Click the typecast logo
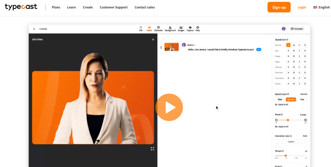Image resolution: width=331 pixels, height=167 pixels. click(x=21, y=7)
